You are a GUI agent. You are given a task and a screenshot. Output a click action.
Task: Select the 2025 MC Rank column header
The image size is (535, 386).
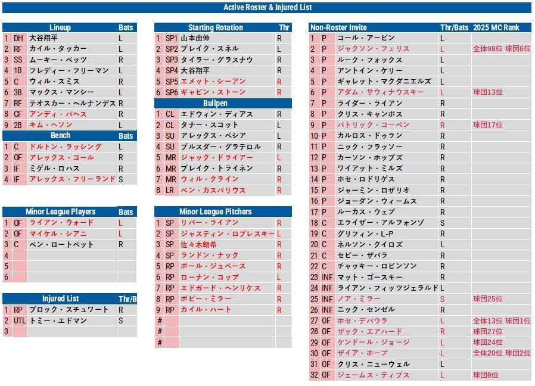coord(496,27)
